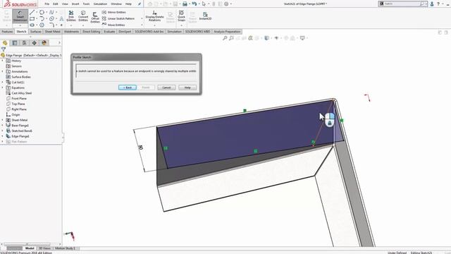Select Top Plane in the tree
The height and width of the screenshot is (254, 451).
[x=18, y=104]
